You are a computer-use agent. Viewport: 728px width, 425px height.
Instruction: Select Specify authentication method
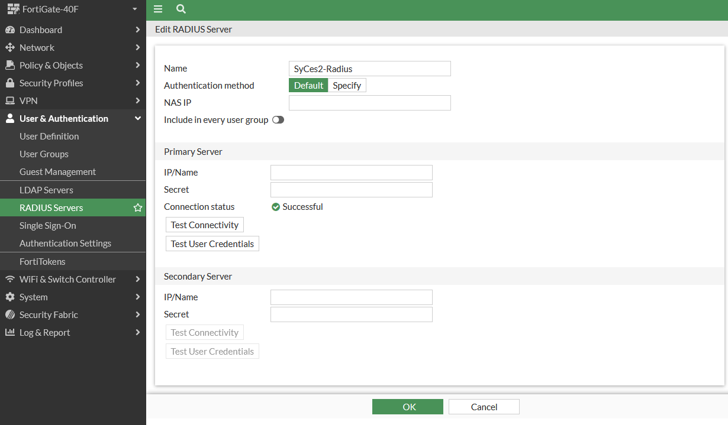(x=347, y=85)
